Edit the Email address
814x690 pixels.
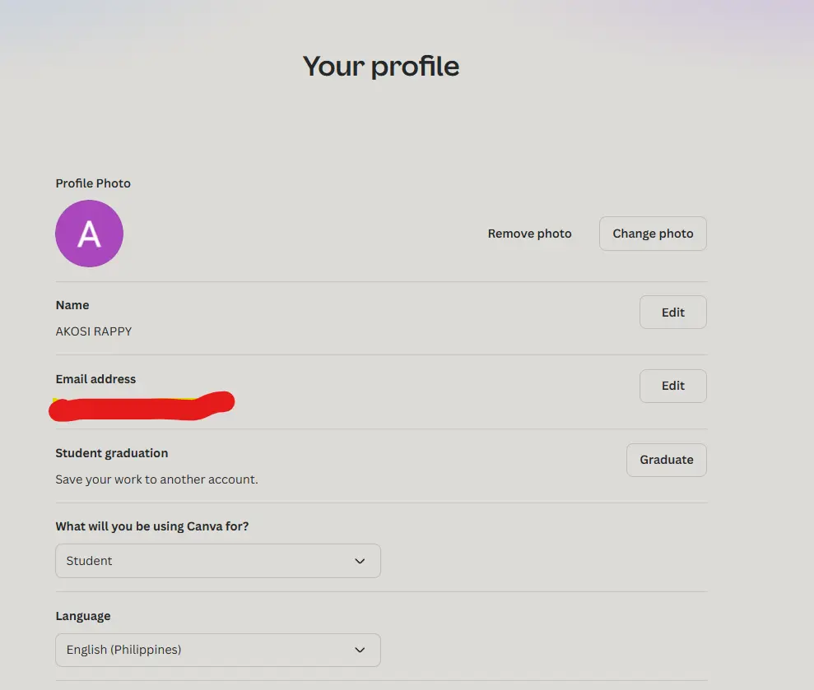672,386
